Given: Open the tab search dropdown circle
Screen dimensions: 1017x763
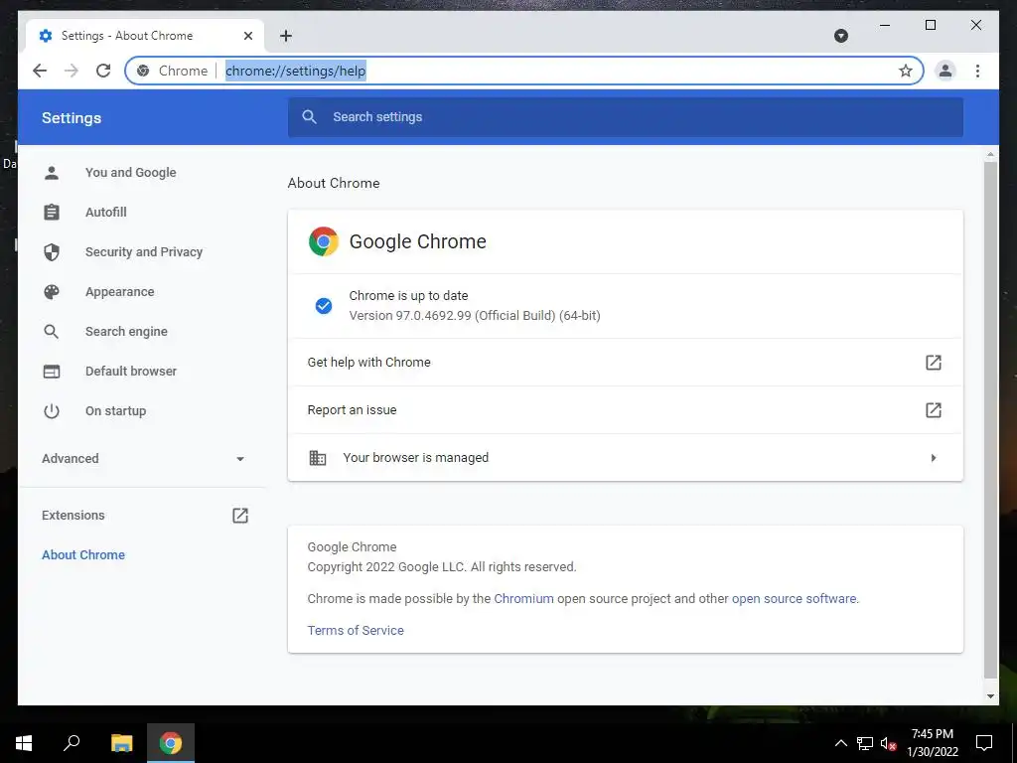Looking at the screenshot, I should (841, 36).
